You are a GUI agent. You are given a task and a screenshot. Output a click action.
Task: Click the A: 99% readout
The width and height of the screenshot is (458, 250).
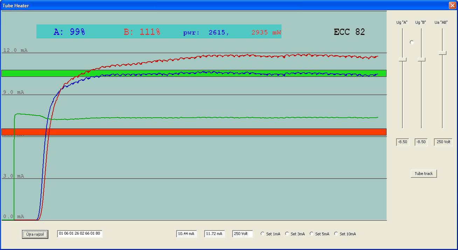tap(69, 32)
